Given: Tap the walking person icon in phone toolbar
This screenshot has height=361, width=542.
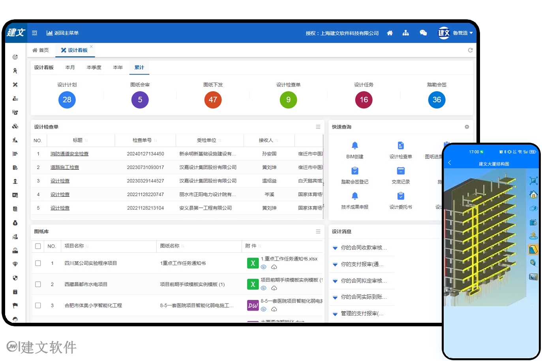Looking at the screenshot, I should click(x=533, y=235).
